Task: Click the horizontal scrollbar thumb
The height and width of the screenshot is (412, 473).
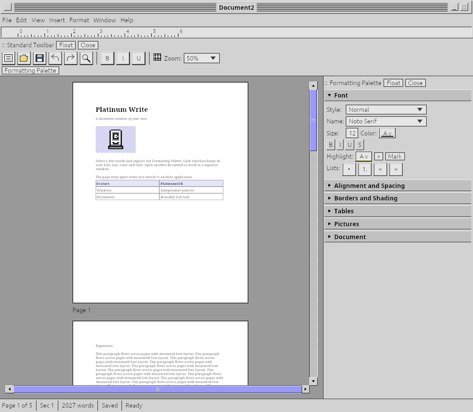Action: click(x=158, y=389)
